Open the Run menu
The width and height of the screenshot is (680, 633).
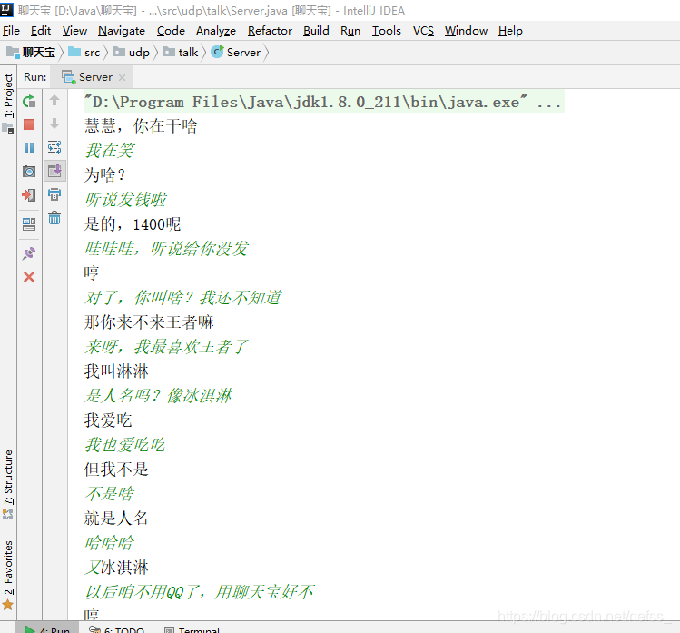point(350,31)
